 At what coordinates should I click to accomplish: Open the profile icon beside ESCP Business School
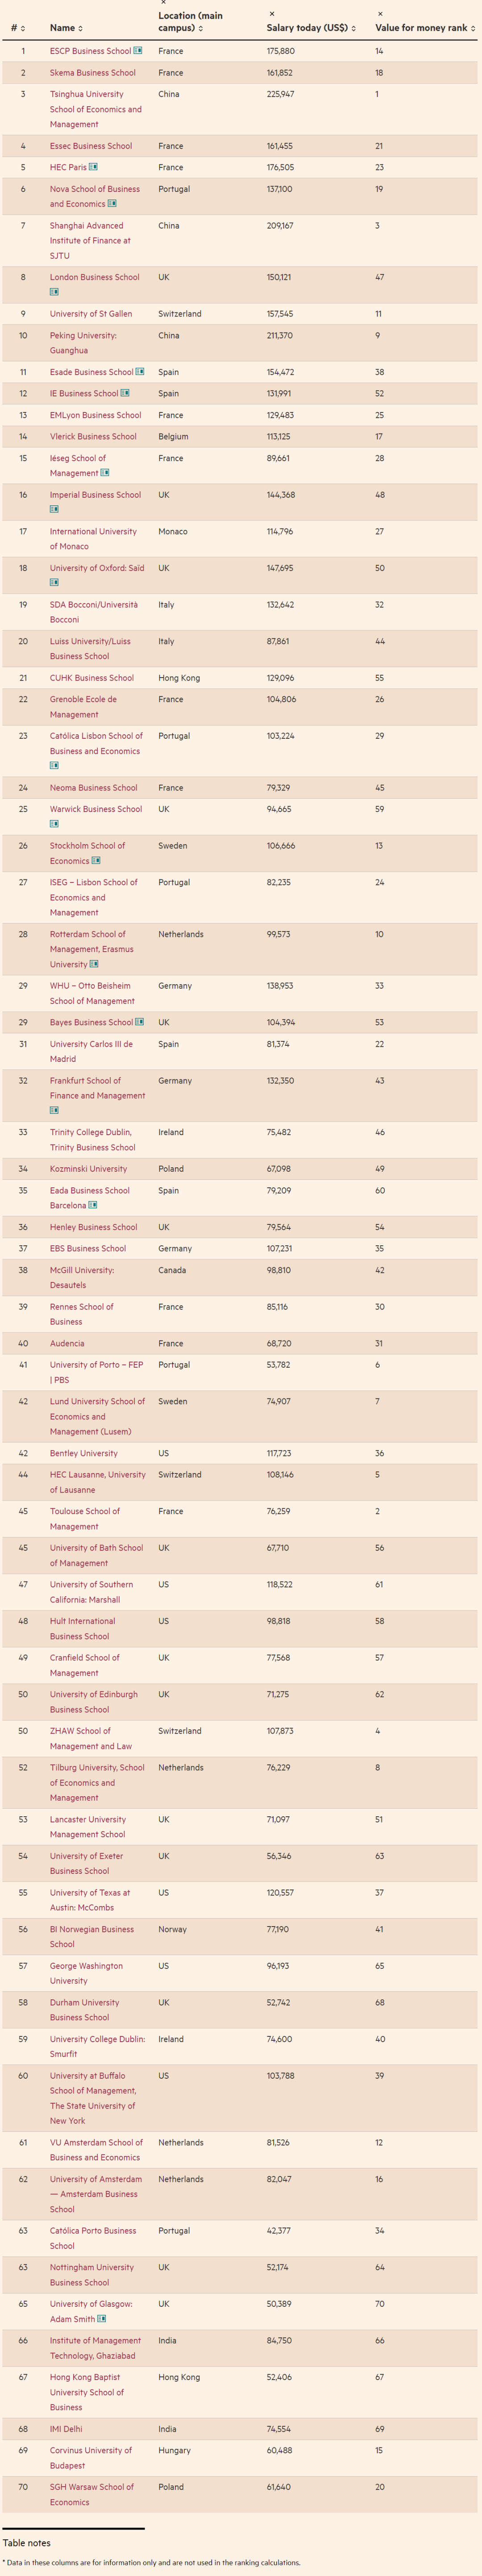pyautogui.click(x=138, y=50)
